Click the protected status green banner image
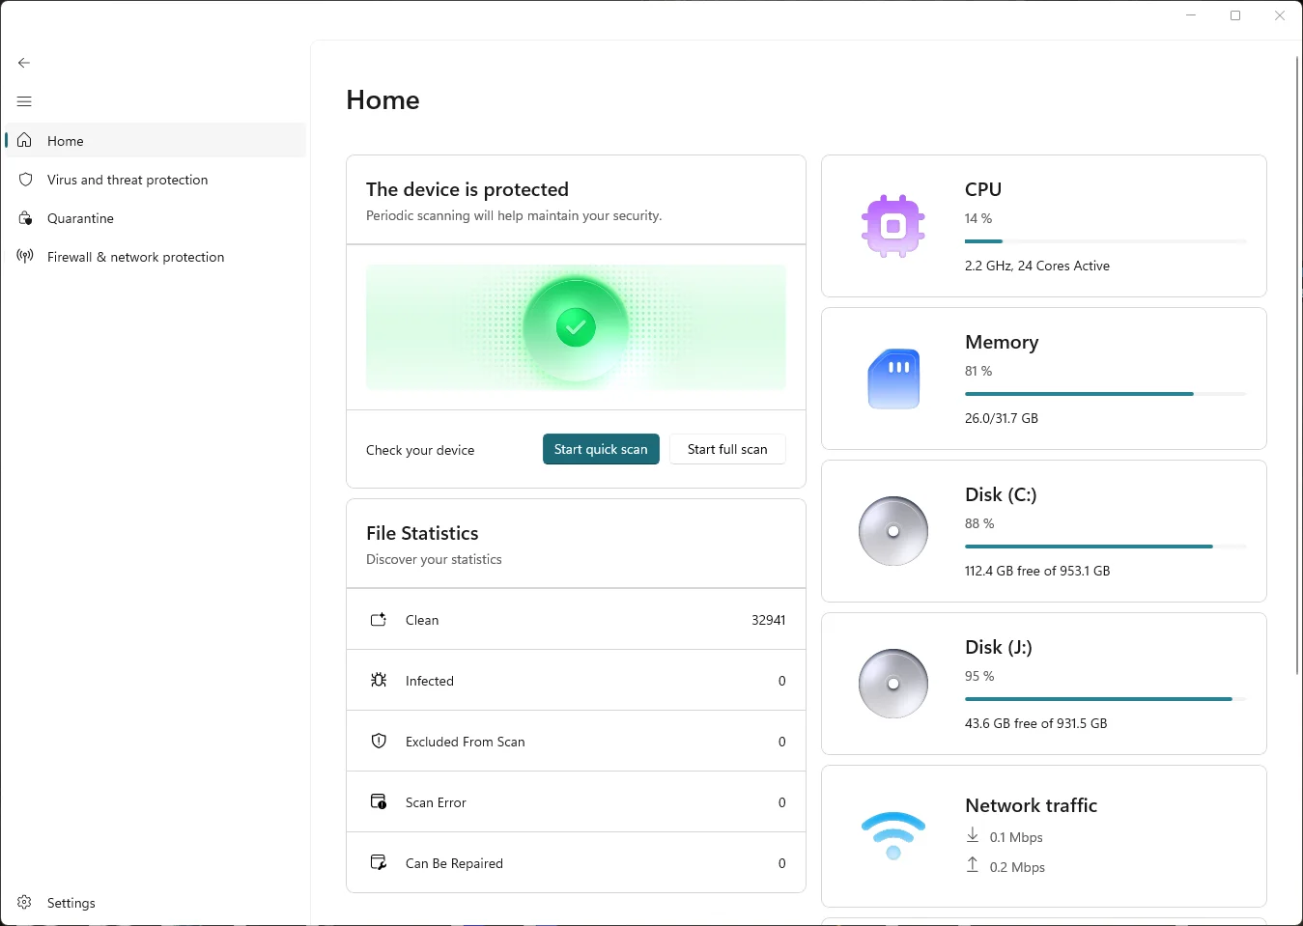The image size is (1303, 926). pyautogui.click(x=576, y=327)
